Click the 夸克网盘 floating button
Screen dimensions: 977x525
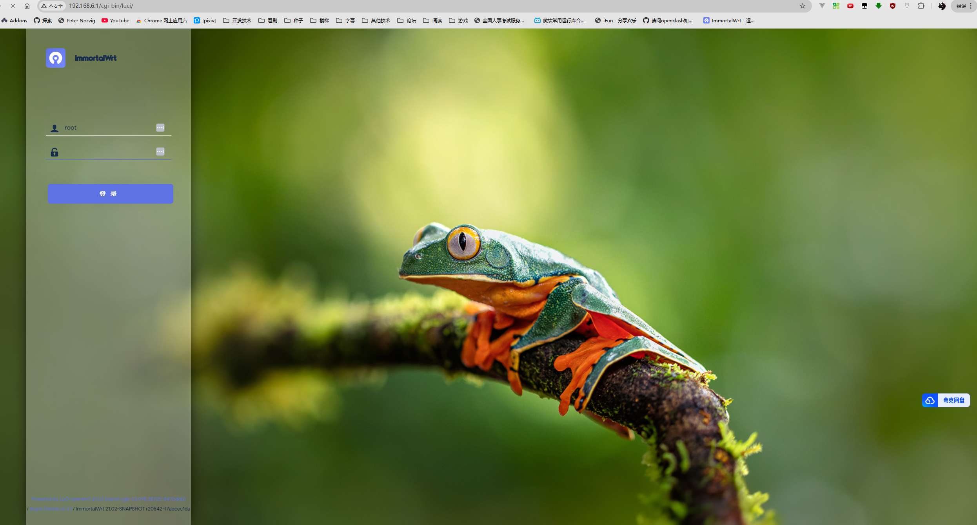pos(946,400)
